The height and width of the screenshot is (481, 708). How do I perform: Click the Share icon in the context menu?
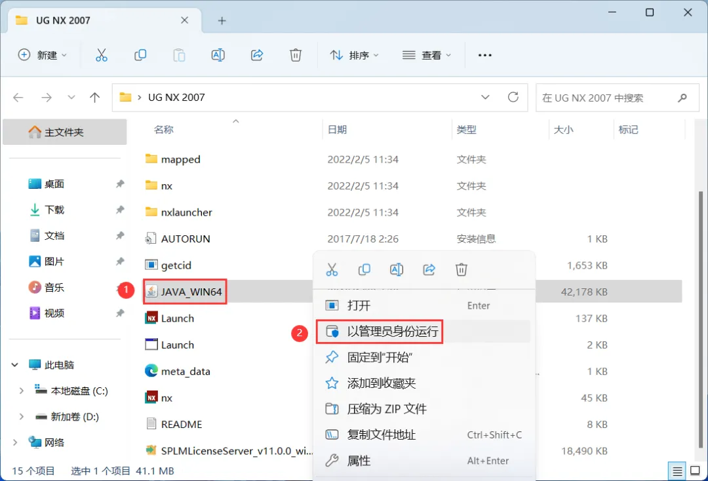[429, 270]
